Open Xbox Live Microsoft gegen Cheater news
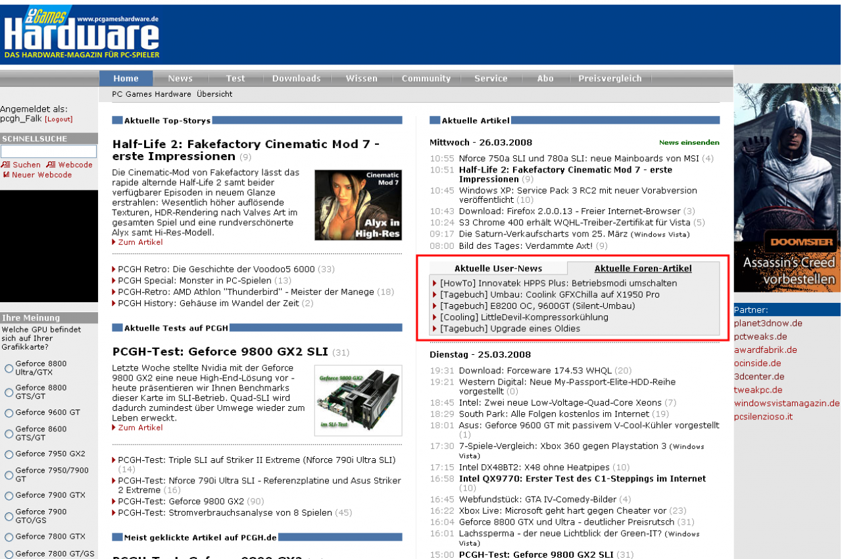842x559 pixels. (563, 510)
